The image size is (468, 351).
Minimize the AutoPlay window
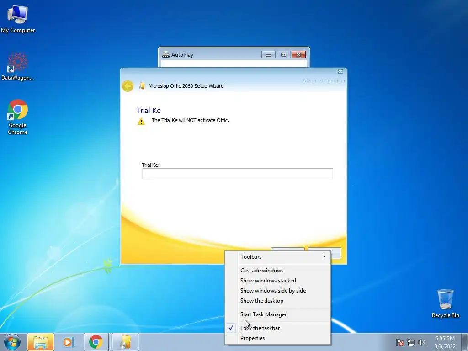click(x=268, y=55)
